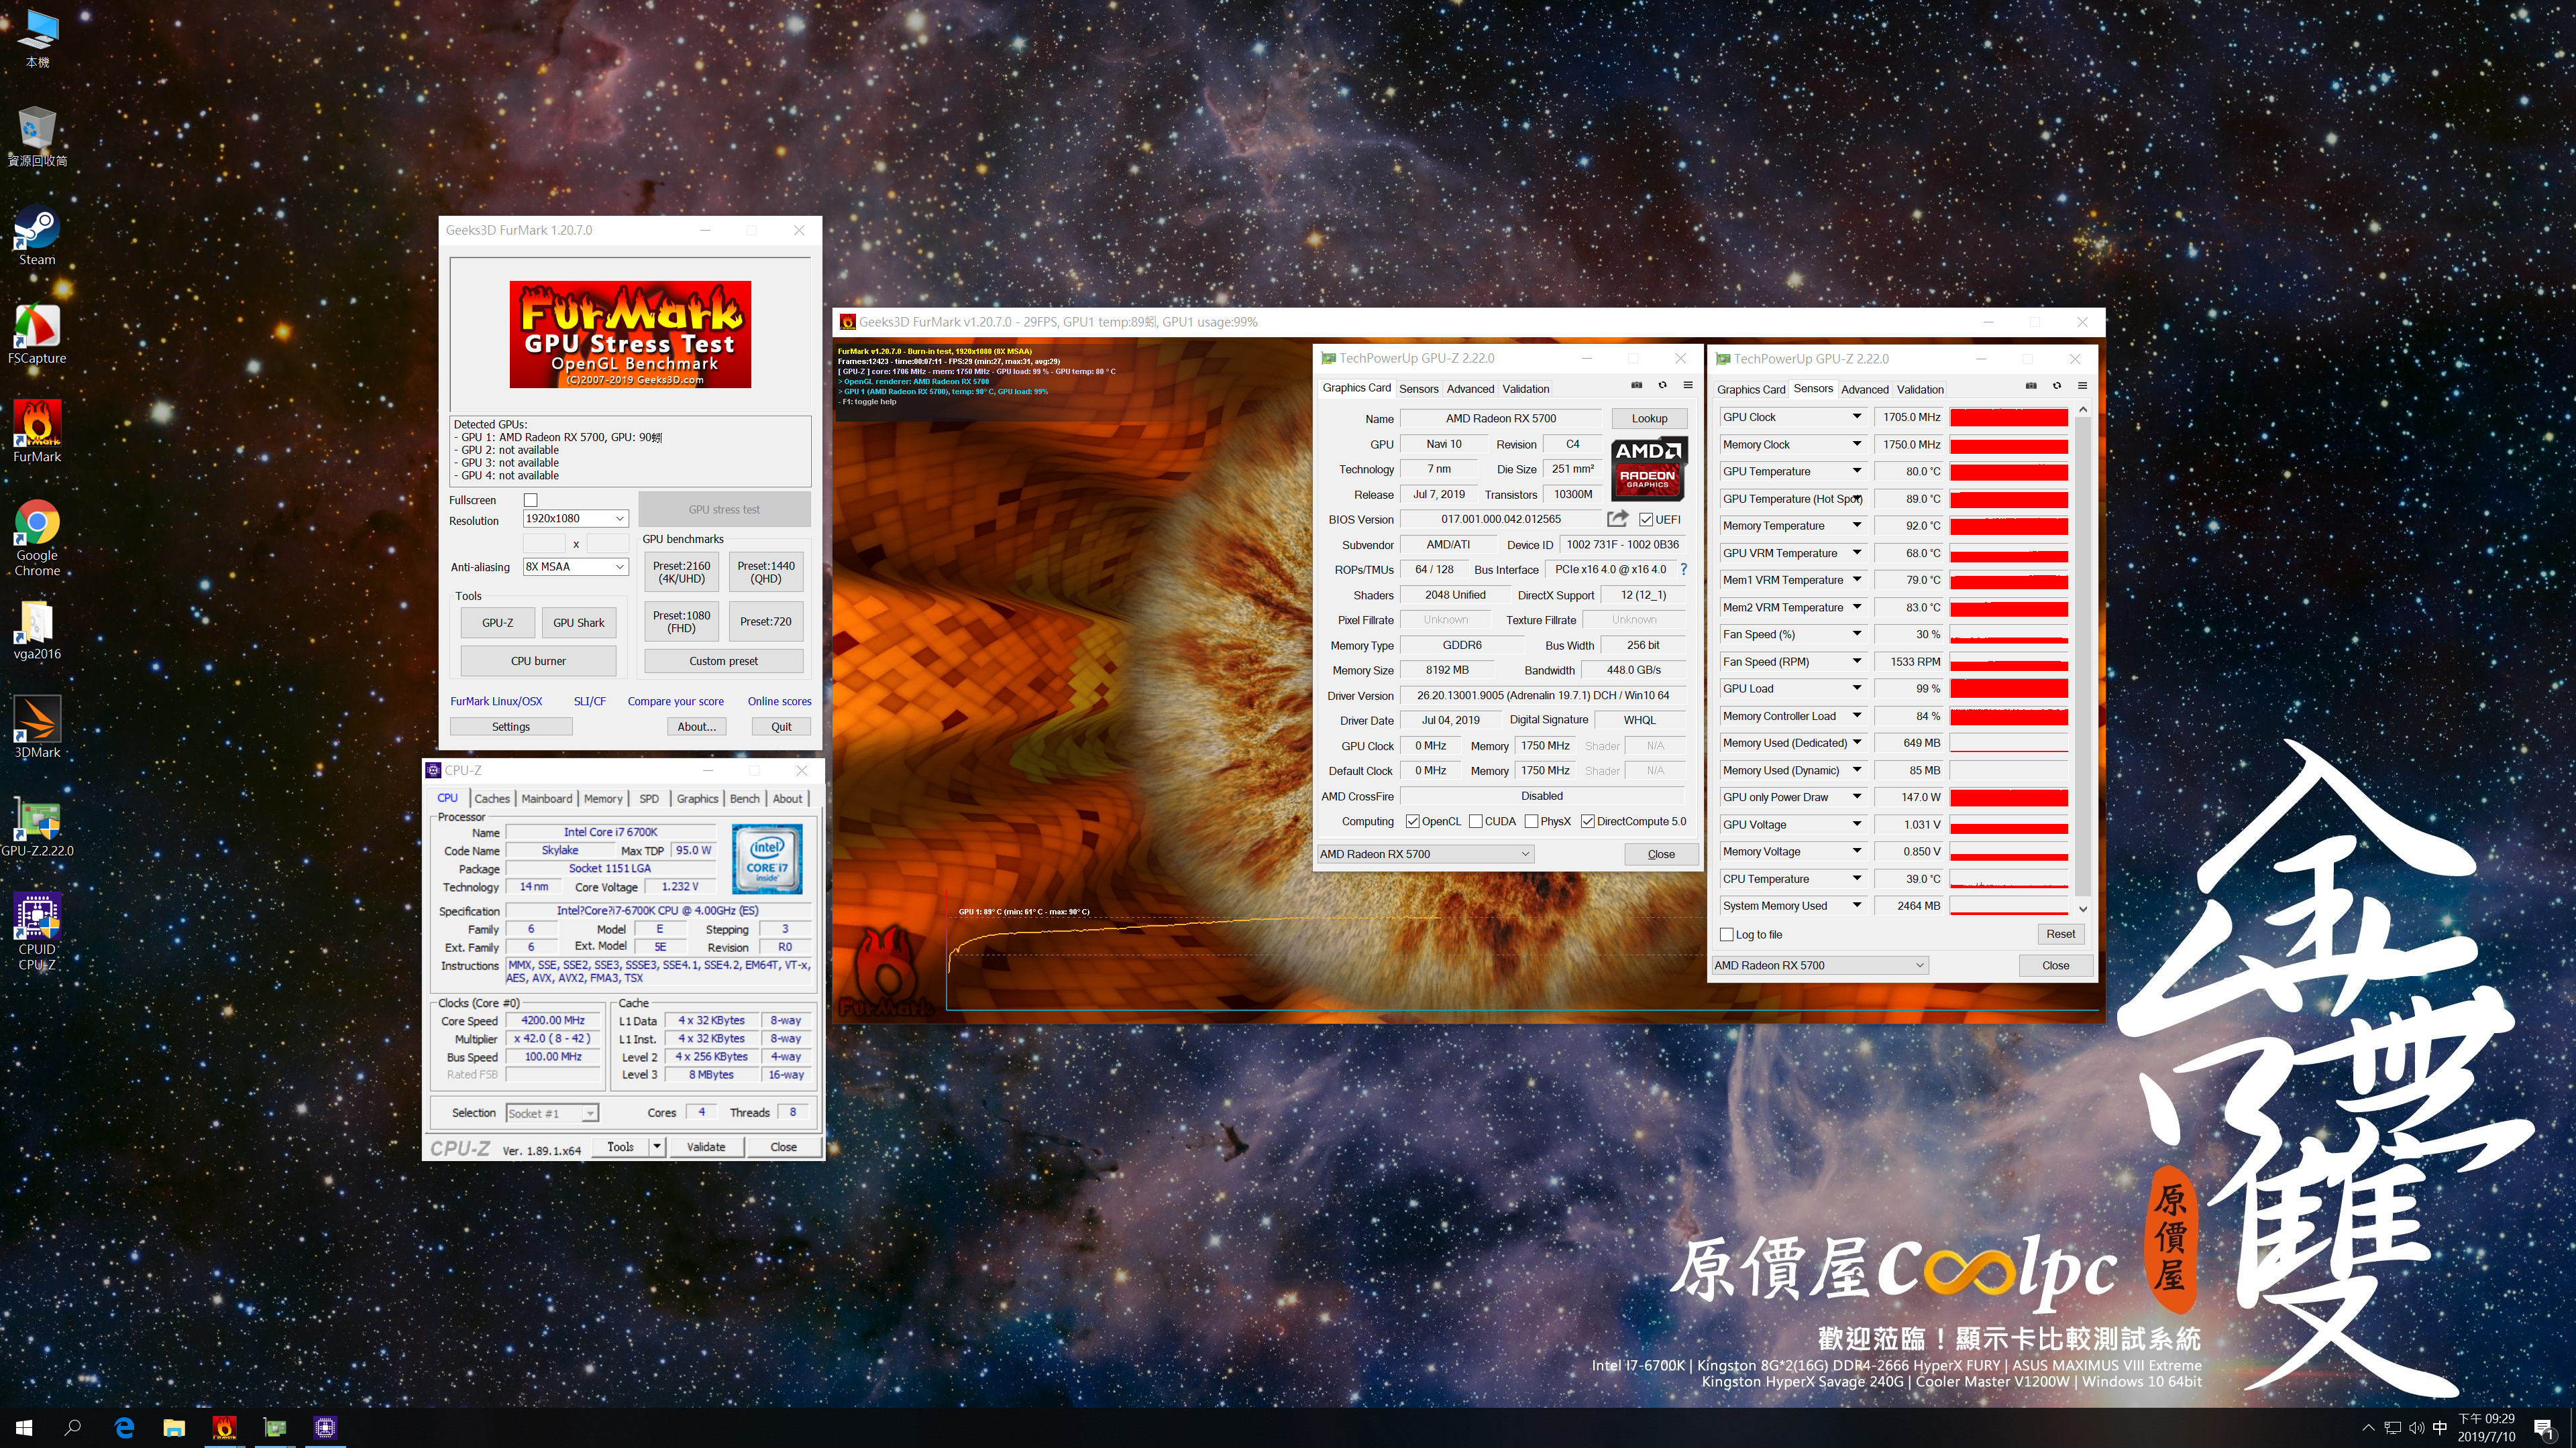Click Bus Interface question mark icon
Viewport: 2576px width, 1448px height.
coord(1683,570)
